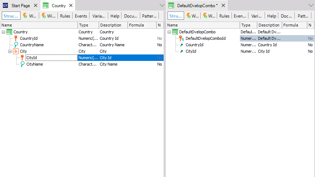Click the transaction icon on DefaultDvelopCombo tab
This screenshot has width=315, height=177.
171,5
